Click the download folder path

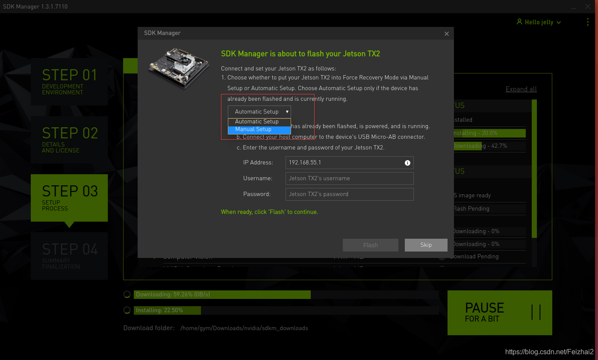tap(244, 328)
